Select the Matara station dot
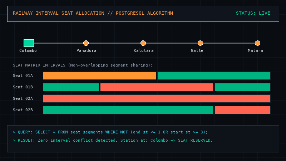 (x=257, y=43)
